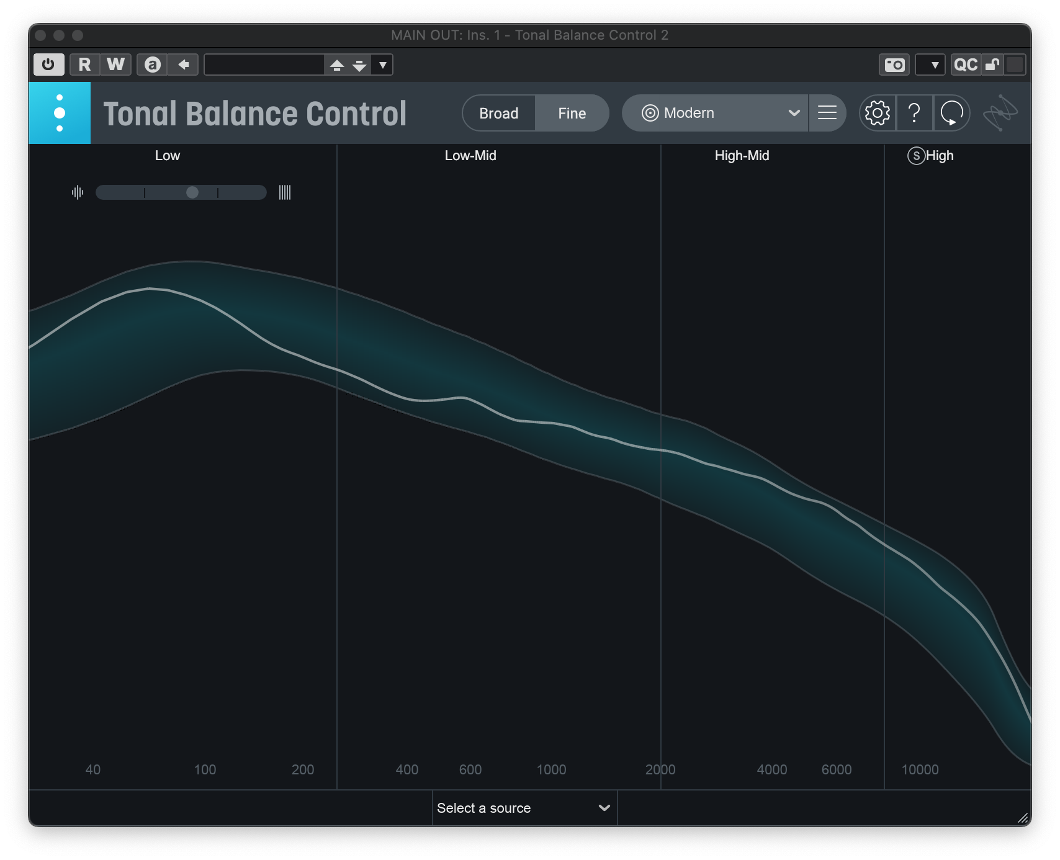Show Quick Controls with QC button
The image size is (1060, 860).
click(x=966, y=65)
